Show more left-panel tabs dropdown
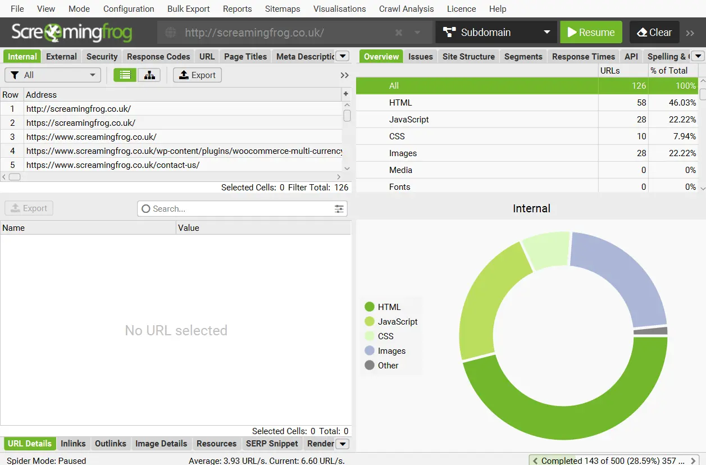The height and width of the screenshot is (465, 706). coord(342,56)
